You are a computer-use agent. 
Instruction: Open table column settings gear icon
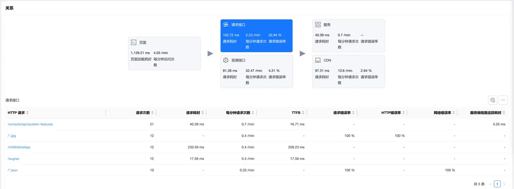pyautogui.click(x=493, y=100)
